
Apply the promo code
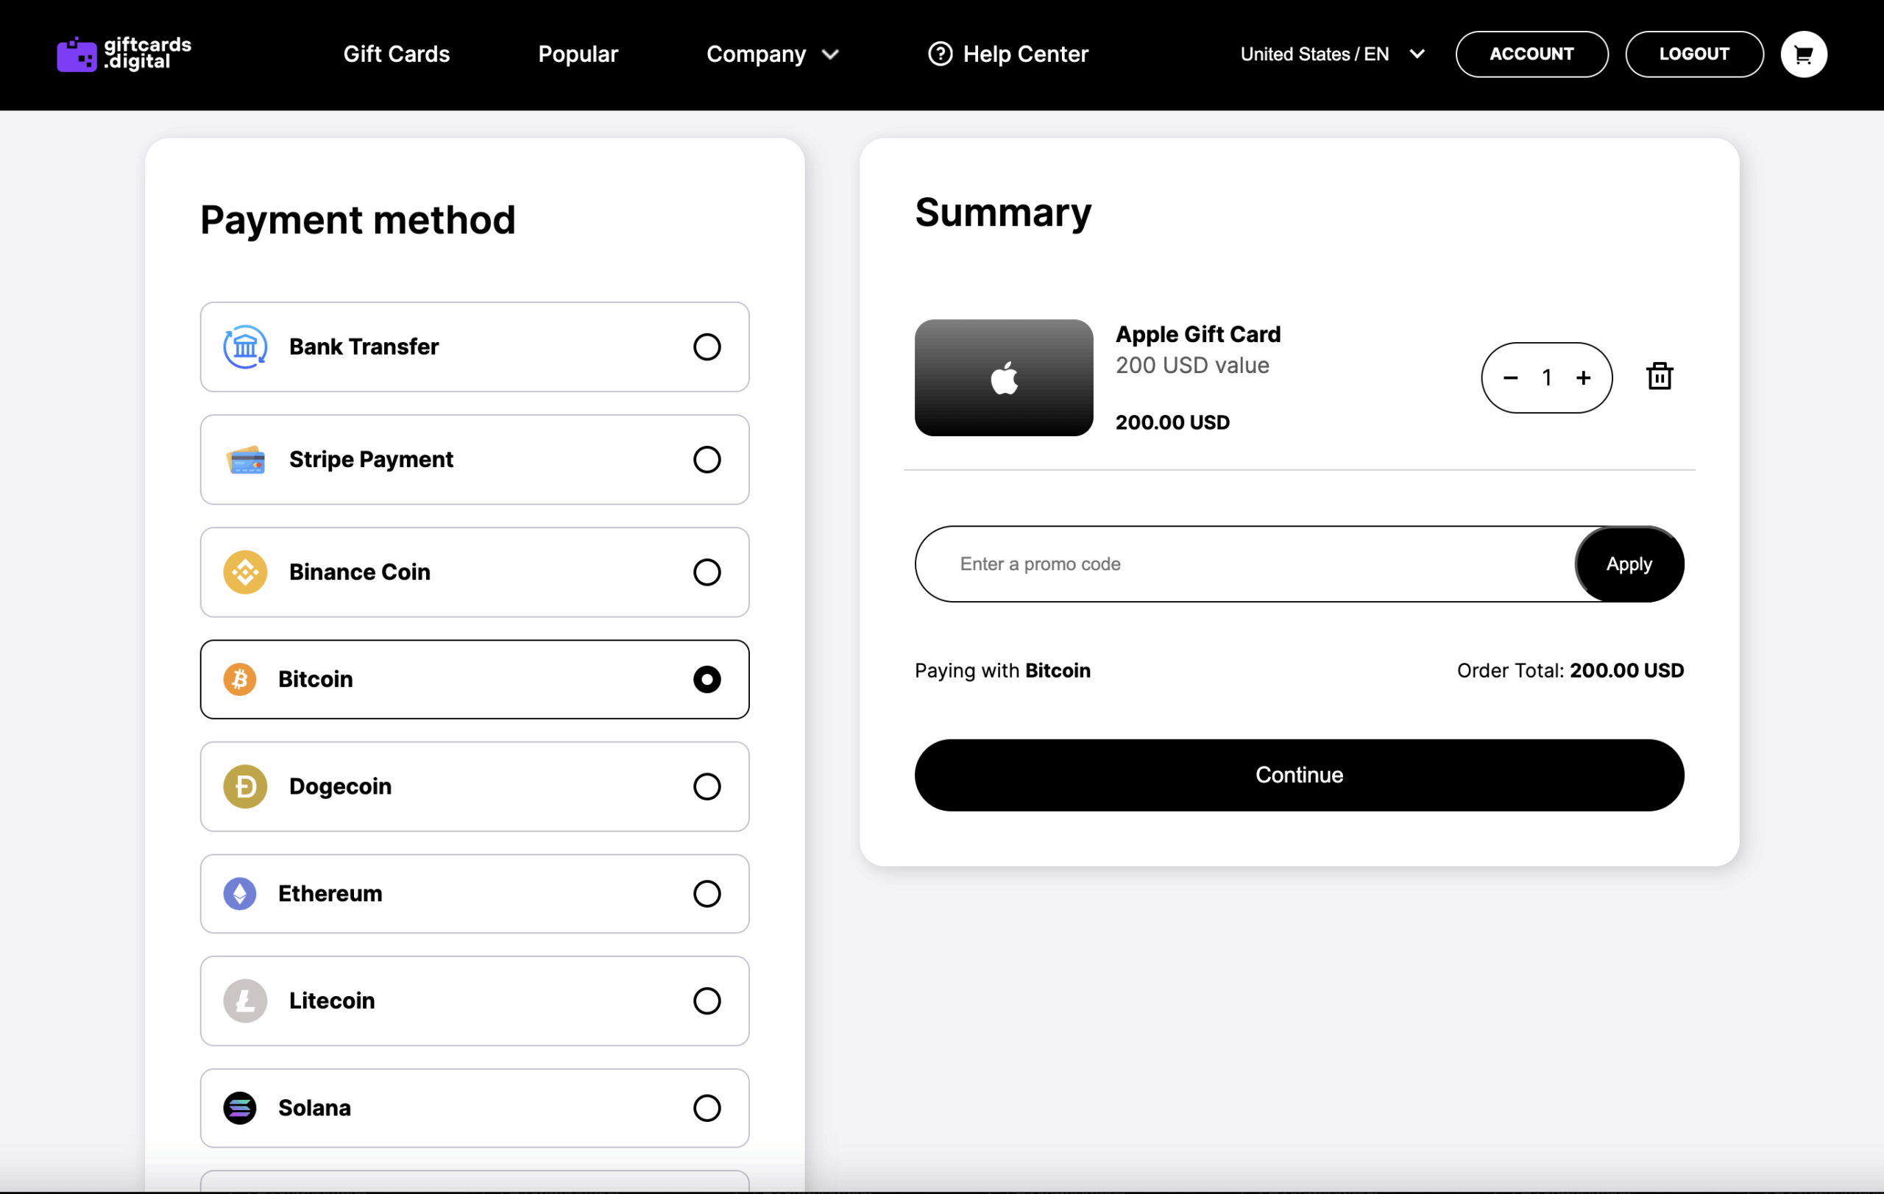tap(1628, 564)
